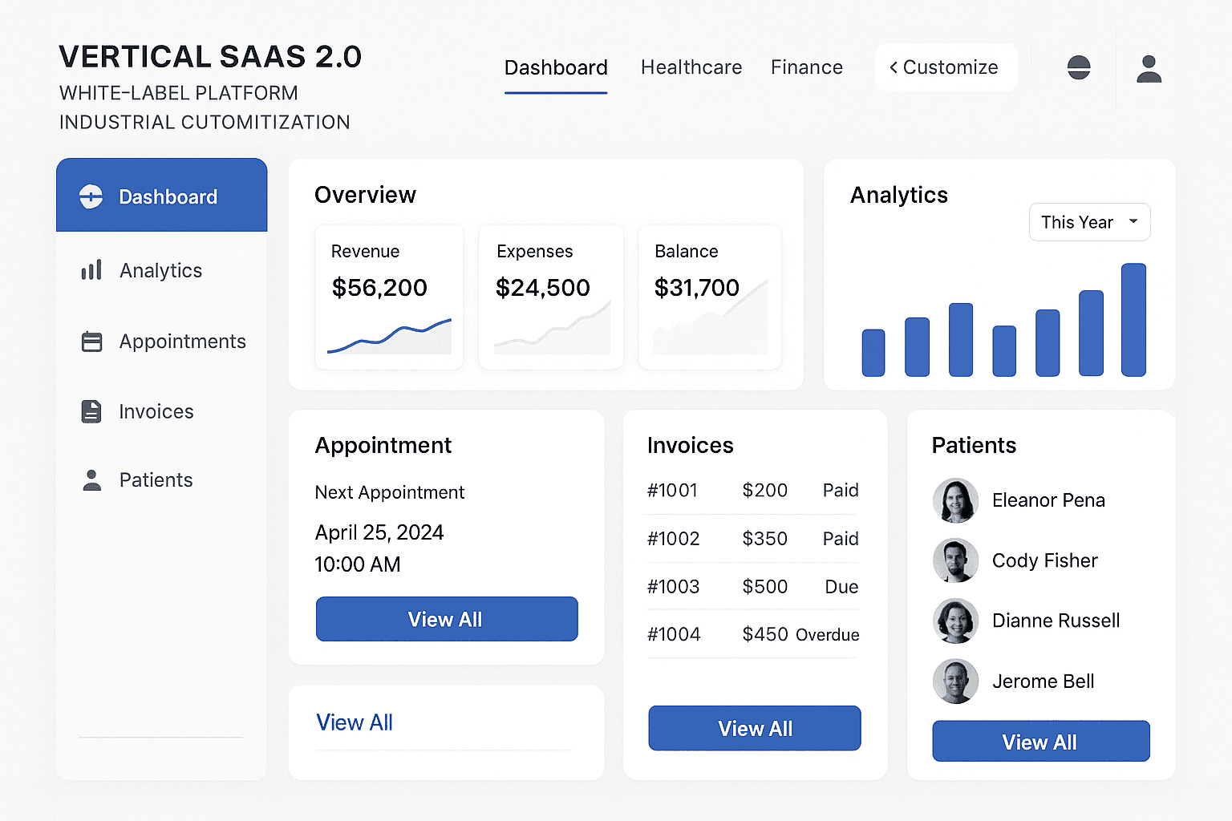Screen dimensions: 1232x821
Task: Click View All in the Invoices card
Action: point(754,728)
